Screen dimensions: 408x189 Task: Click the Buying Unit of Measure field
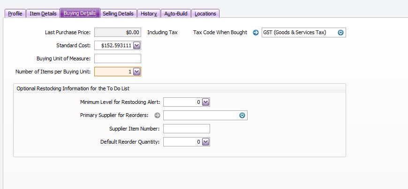(118, 58)
